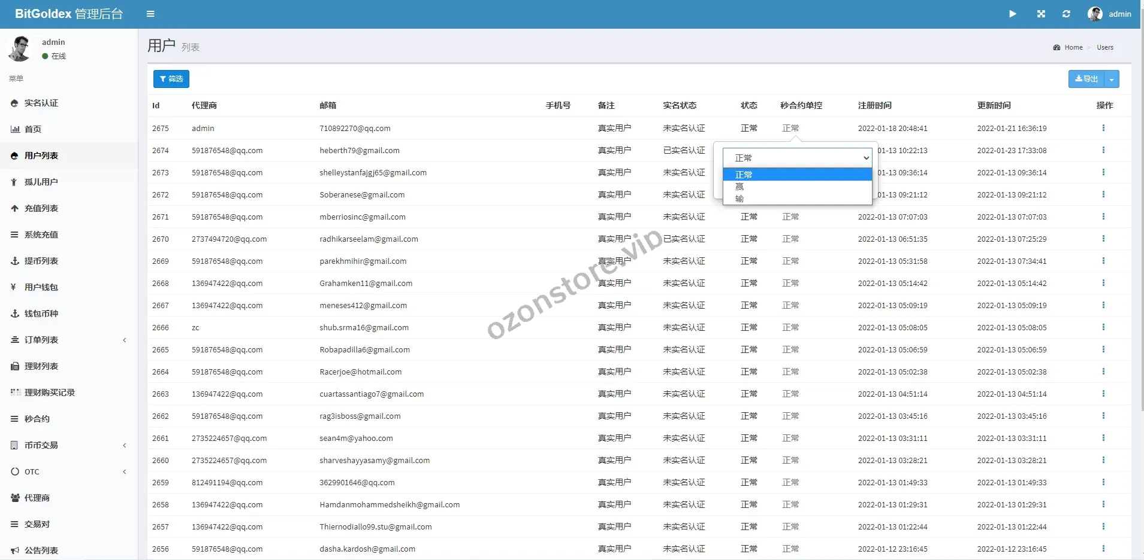Edit 秒合约单控 value for user 2671
This screenshot has width=1144, height=560.
pyautogui.click(x=790, y=217)
